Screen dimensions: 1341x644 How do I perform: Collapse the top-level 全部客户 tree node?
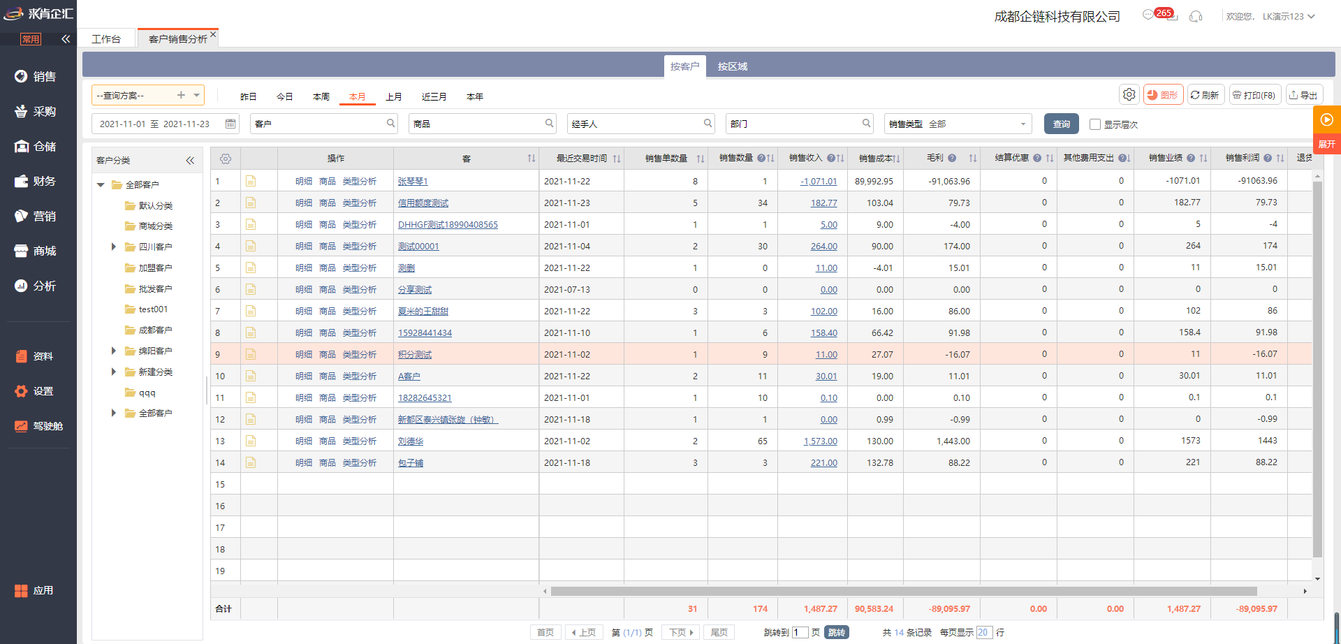click(101, 185)
